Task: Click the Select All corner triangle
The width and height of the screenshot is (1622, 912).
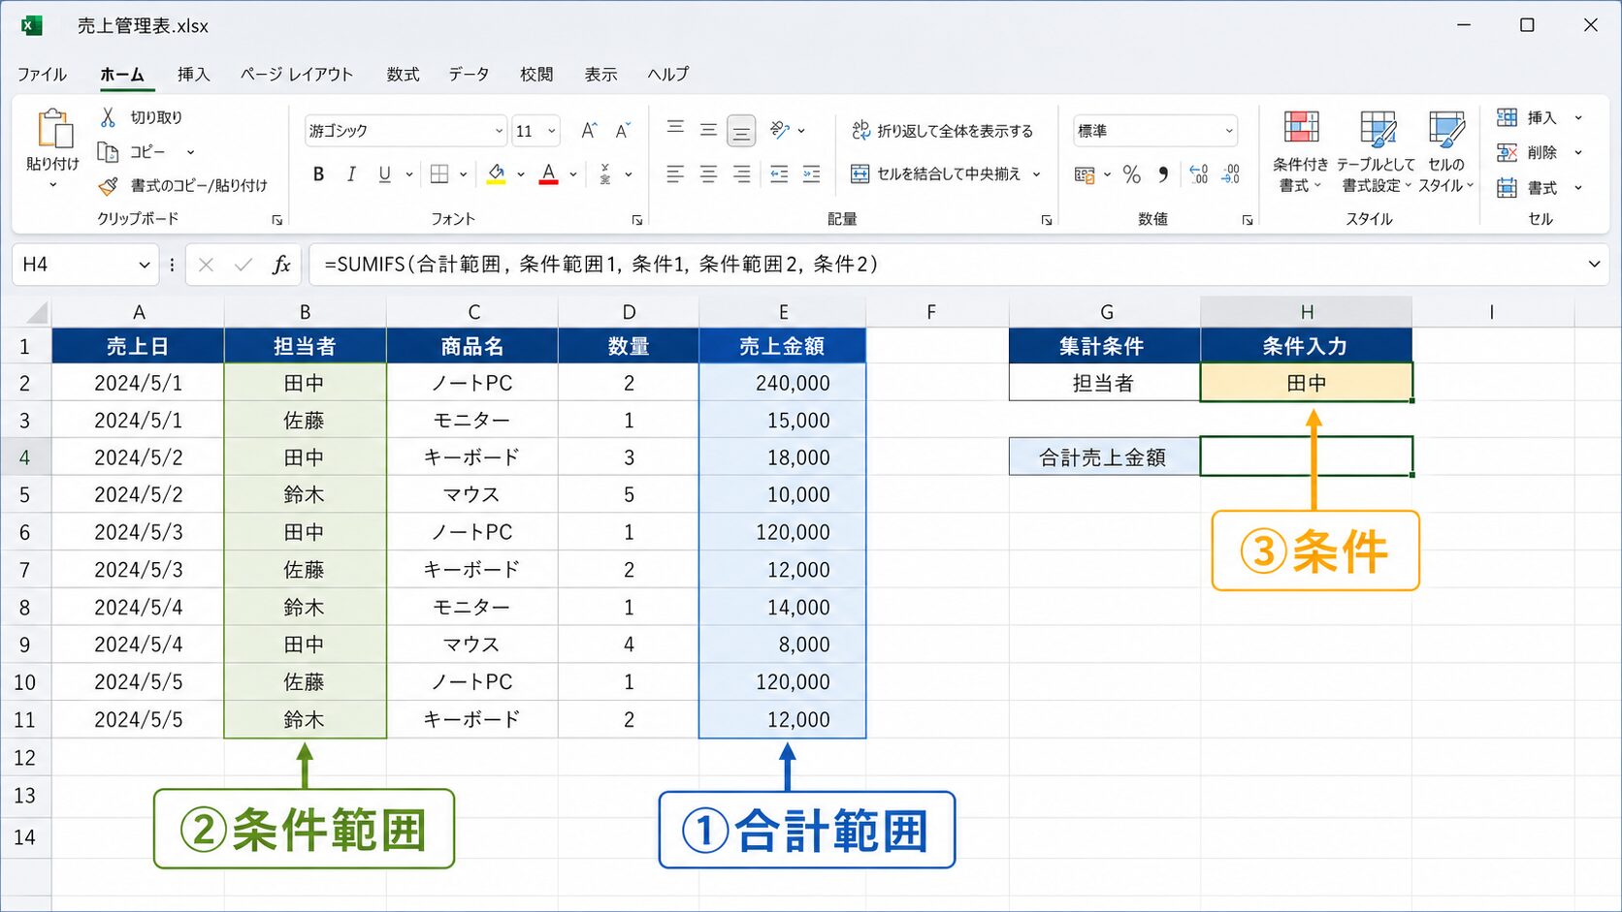Action: click(37, 312)
